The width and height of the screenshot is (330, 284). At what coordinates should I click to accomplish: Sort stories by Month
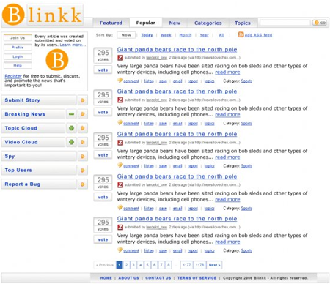point(186,35)
